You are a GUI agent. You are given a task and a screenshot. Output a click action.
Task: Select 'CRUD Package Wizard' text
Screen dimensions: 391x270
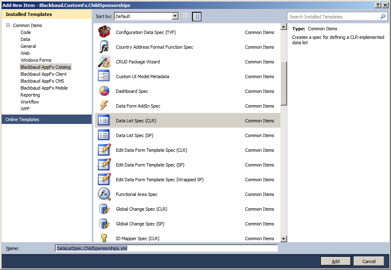(x=138, y=62)
